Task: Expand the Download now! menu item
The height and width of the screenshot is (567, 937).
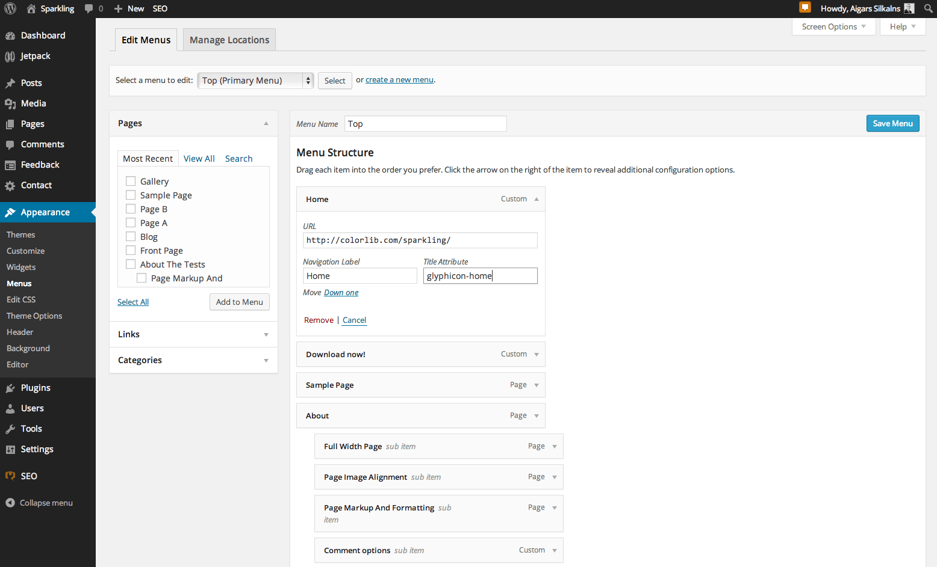Action: (x=537, y=354)
